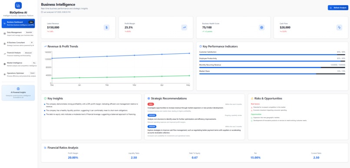Screen dimensions: 350x168
Task: Click the Market Intelligence globe icon
Action: pyautogui.click(x=5, y=64)
